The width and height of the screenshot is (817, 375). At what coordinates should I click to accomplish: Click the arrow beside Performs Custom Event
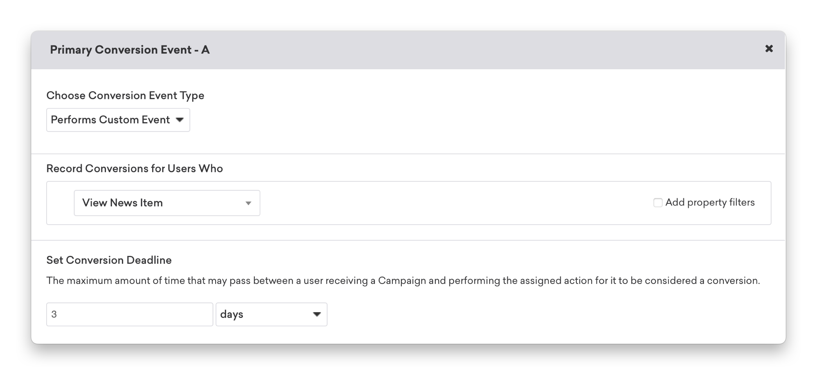pyautogui.click(x=180, y=120)
